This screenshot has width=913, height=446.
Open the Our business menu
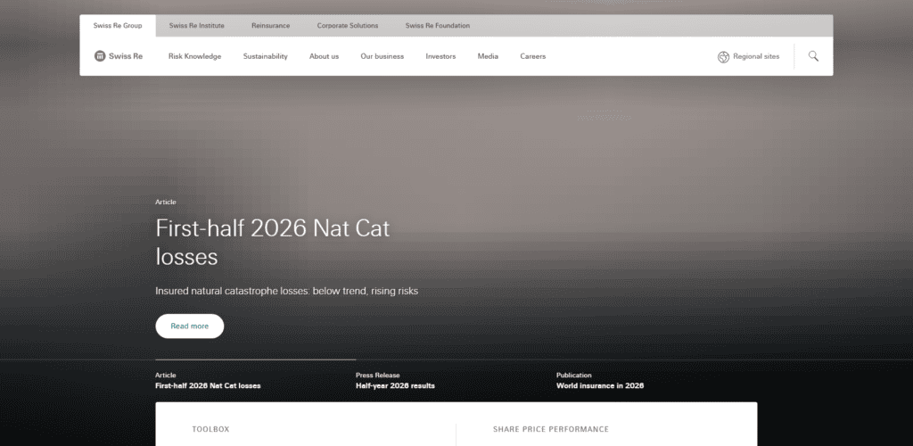[382, 56]
